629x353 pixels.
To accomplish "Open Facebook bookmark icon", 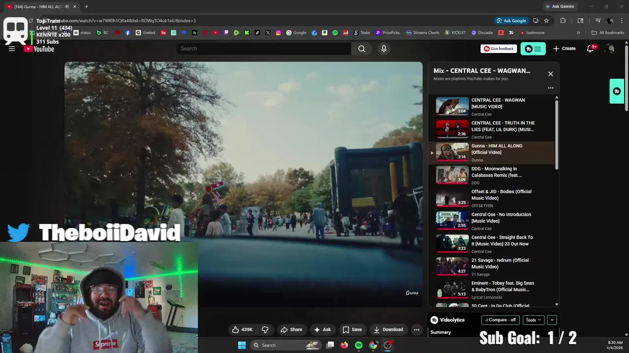I will pyautogui.click(x=128, y=33).
